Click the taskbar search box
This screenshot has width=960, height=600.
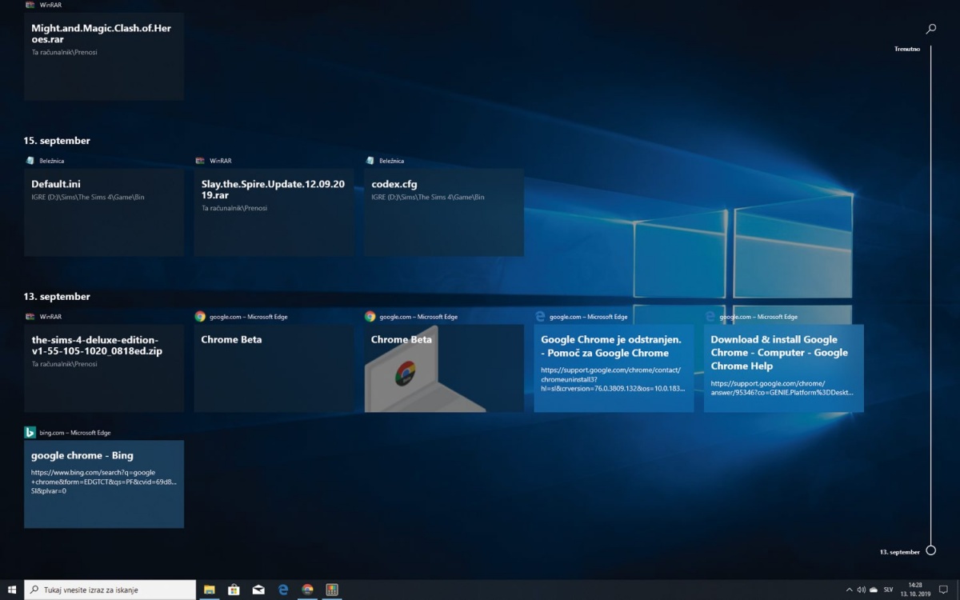[x=110, y=590]
